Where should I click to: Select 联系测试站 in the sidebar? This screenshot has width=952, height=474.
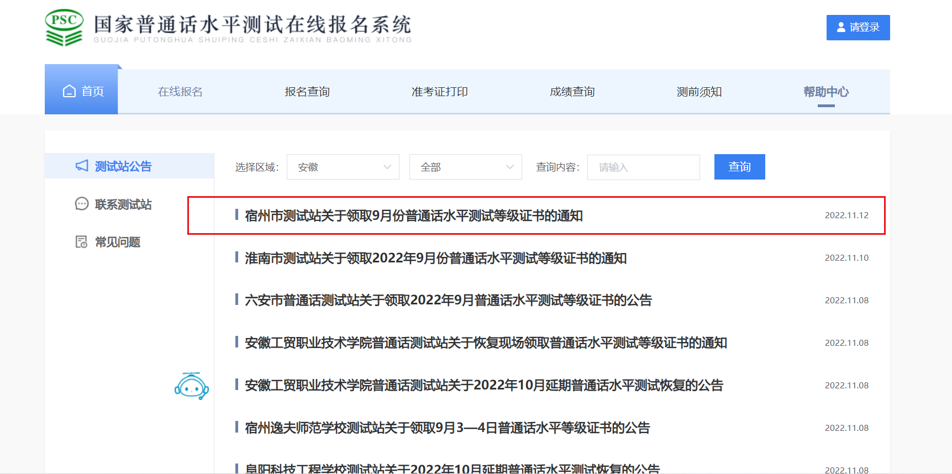(x=123, y=204)
